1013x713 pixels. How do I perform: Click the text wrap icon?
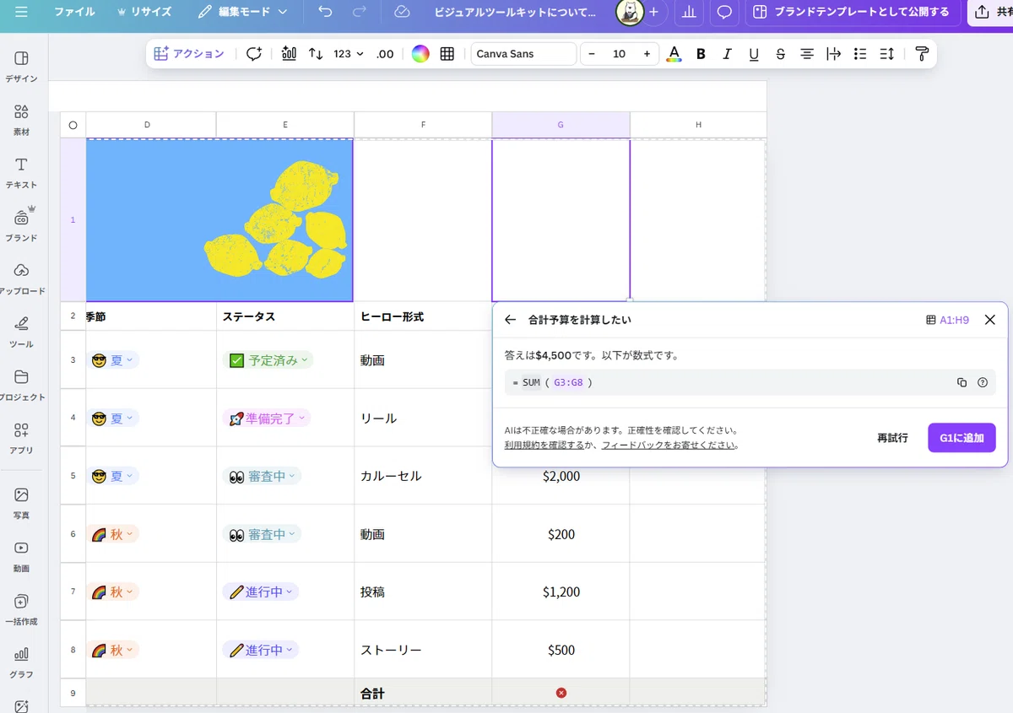(x=833, y=53)
